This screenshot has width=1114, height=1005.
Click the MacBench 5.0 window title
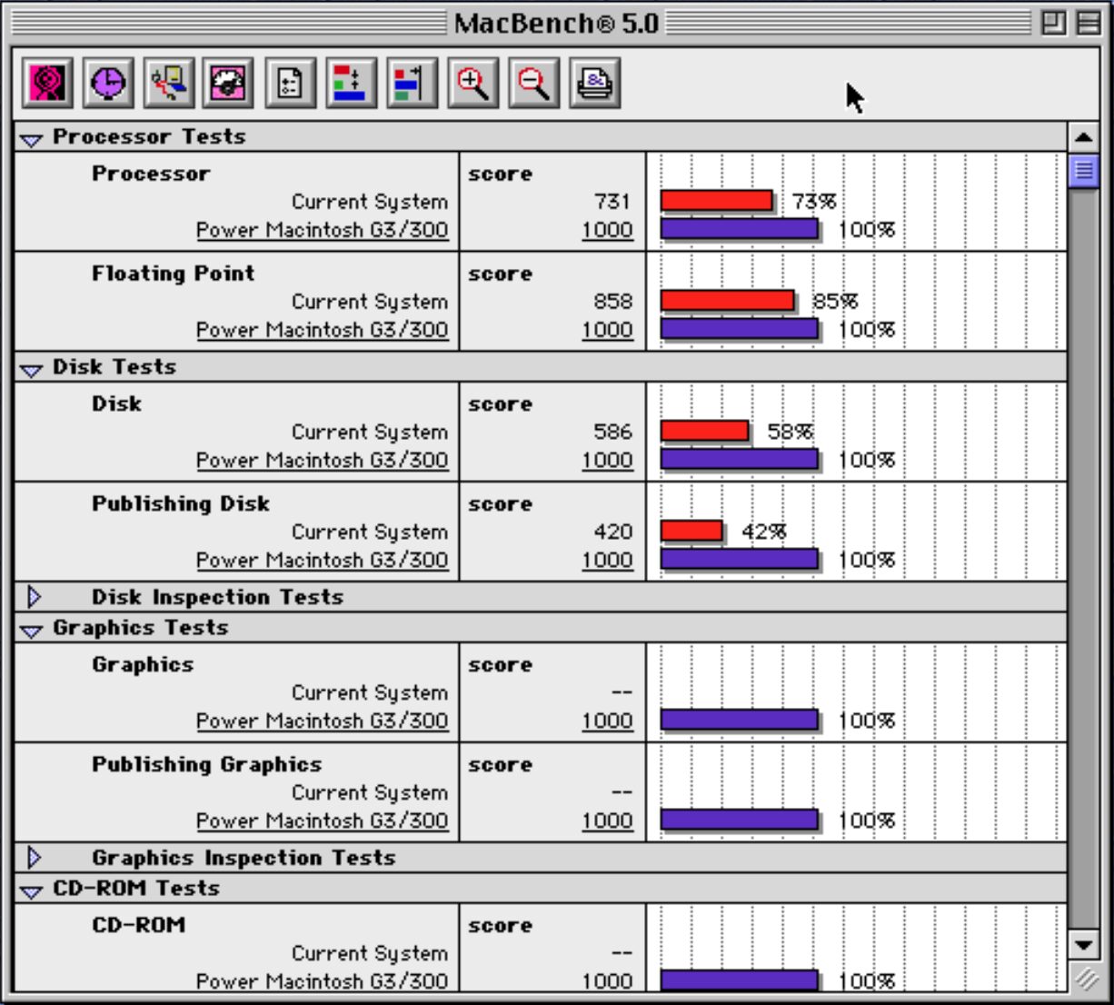tap(557, 23)
